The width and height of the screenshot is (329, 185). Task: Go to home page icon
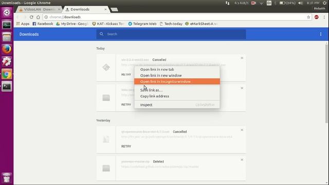(x=38, y=17)
